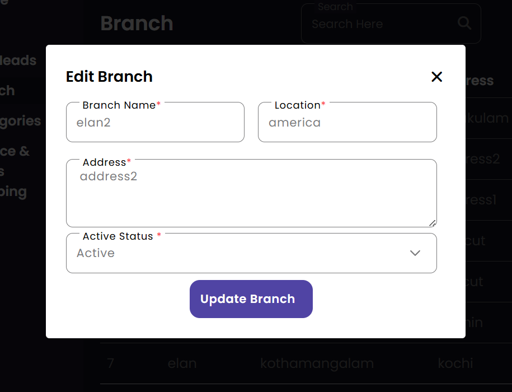Click the magnifier search icon
Image resolution: width=512 pixels, height=392 pixels.
click(x=464, y=23)
